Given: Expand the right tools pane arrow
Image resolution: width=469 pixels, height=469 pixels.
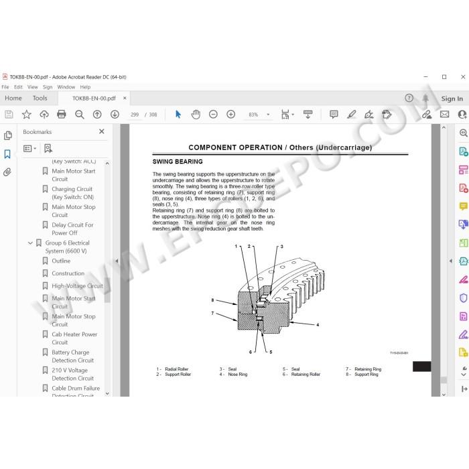Looking at the screenshot, I should [451, 261].
